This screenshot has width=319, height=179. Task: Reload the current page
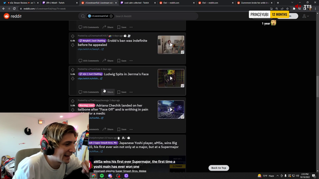14,9
